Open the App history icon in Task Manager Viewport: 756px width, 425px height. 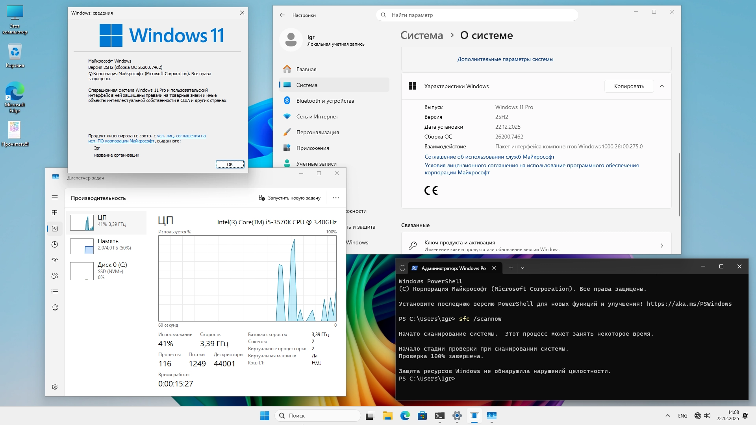coord(55,244)
